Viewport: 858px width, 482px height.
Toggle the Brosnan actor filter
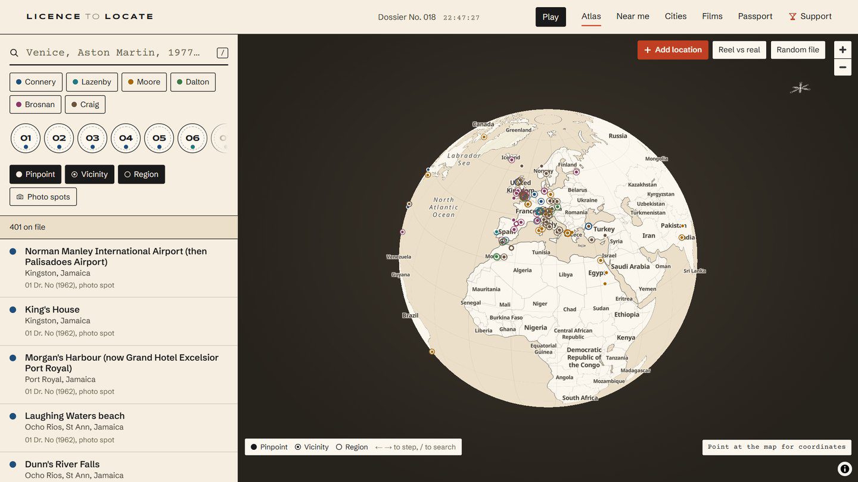[x=35, y=105]
